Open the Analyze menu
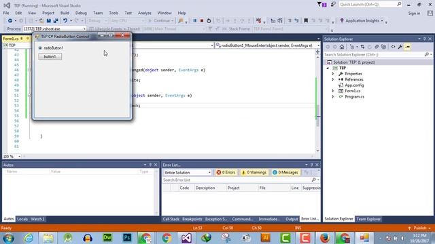 point(145,13)
